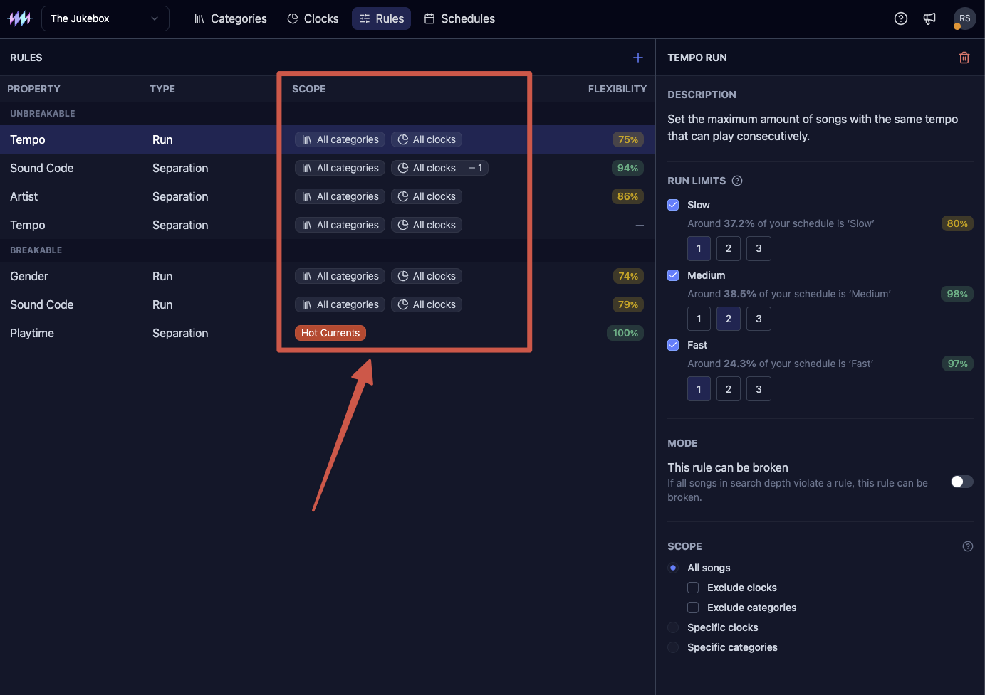Select the Rules tab
Image resolution: width=985 pixels, height=695 pixels.
pos(382,18)
